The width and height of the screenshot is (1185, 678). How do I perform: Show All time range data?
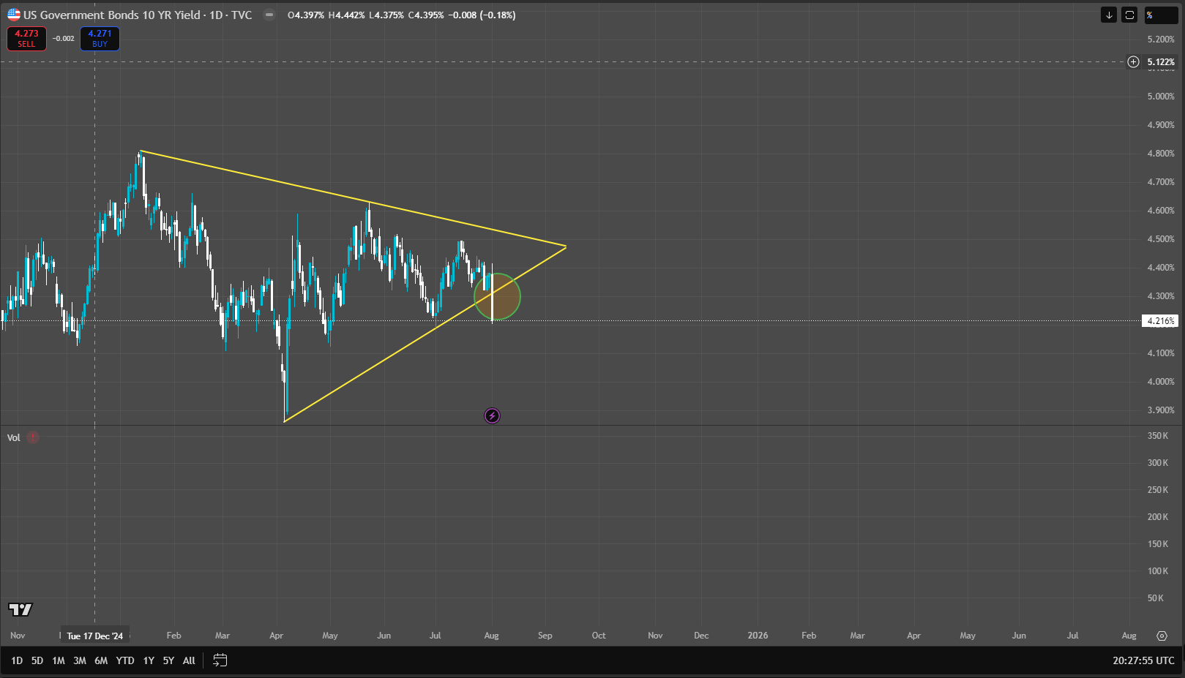point(189,660)
